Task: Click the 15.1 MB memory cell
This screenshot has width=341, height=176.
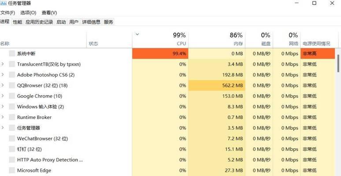Action: (217, 149)
